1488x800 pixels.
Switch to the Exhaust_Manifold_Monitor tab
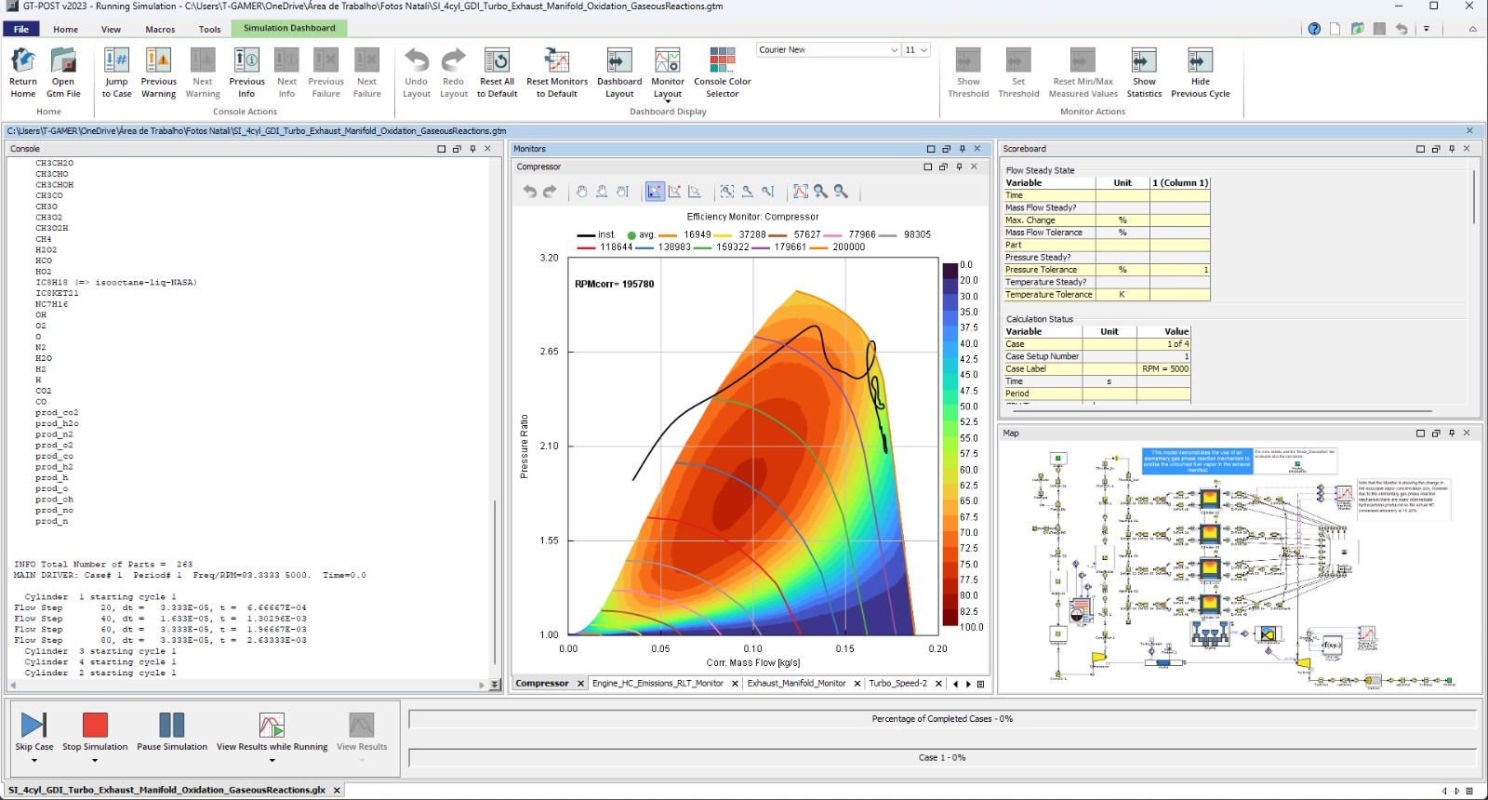pyautogui.click(x=796, y=684)
